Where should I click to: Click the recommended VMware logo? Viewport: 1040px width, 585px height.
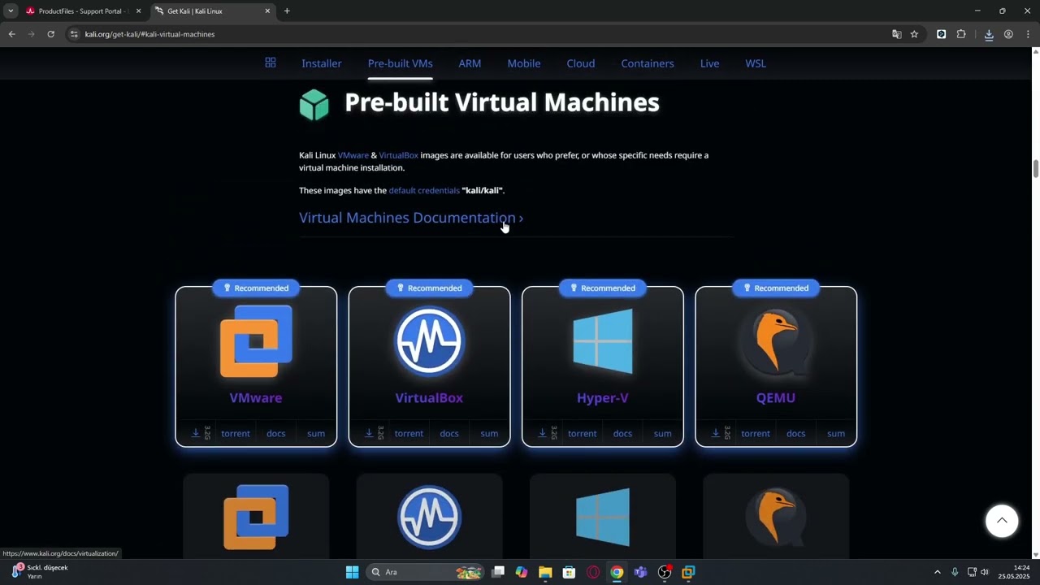tap(256, 341)
